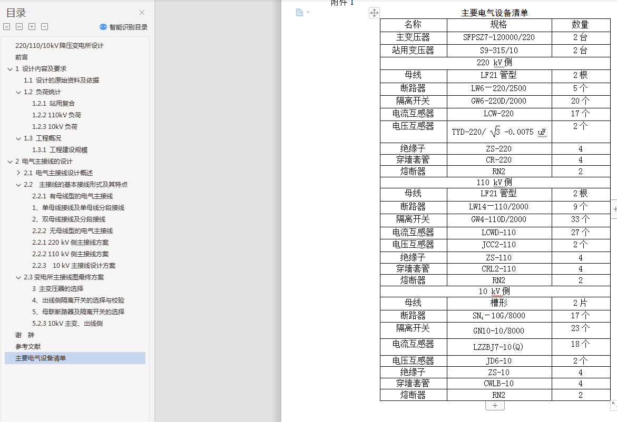The height and width of the screenshot is (422, 617).
Task: Go to '2.2.2 无母线型的电气主接线'
Action: [72, 230]
